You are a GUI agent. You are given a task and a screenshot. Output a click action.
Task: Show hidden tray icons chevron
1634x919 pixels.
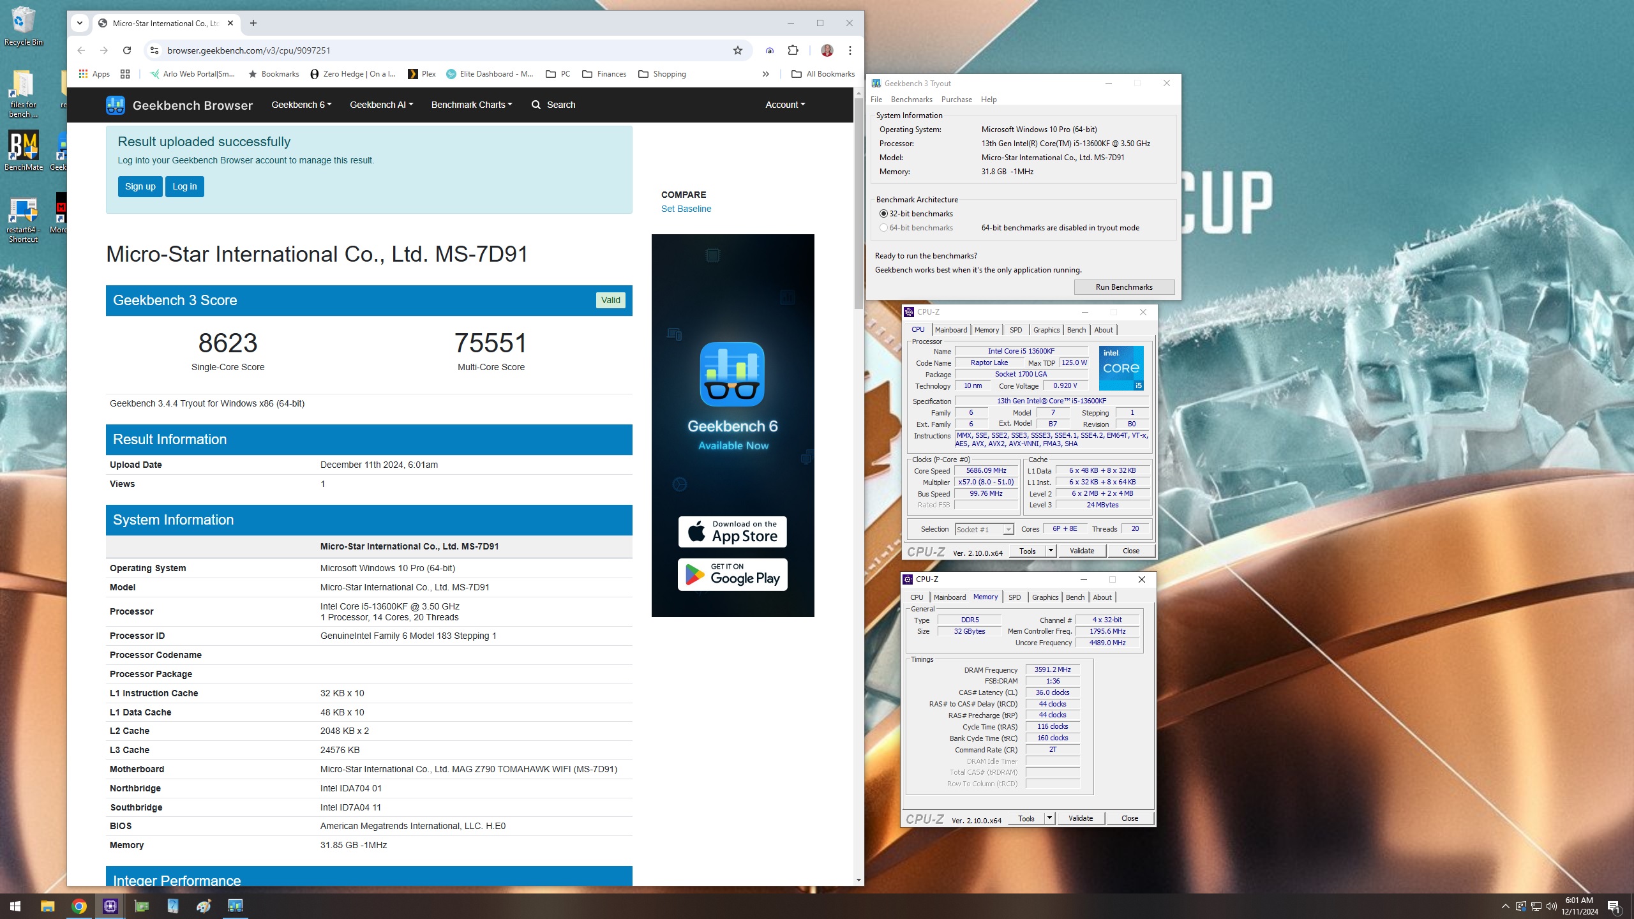click(x=1505, y=906)
